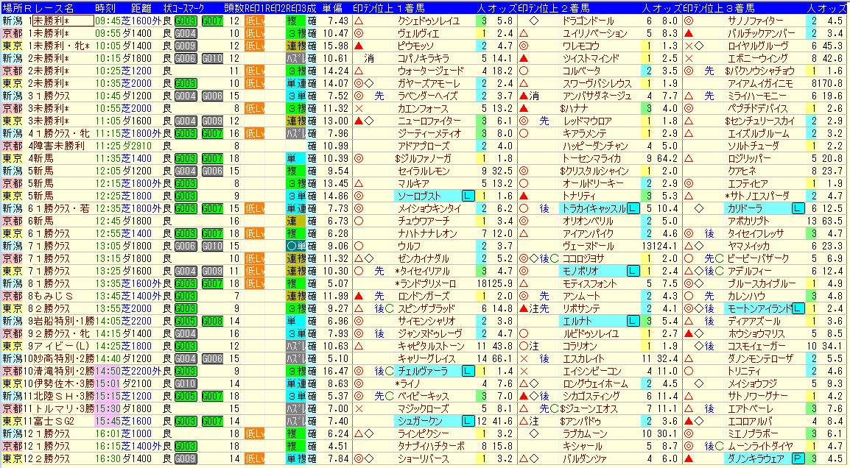Click the L badge beside シュガークン
The height and width of the screenshot is (468, 850).
coord(468,421)
